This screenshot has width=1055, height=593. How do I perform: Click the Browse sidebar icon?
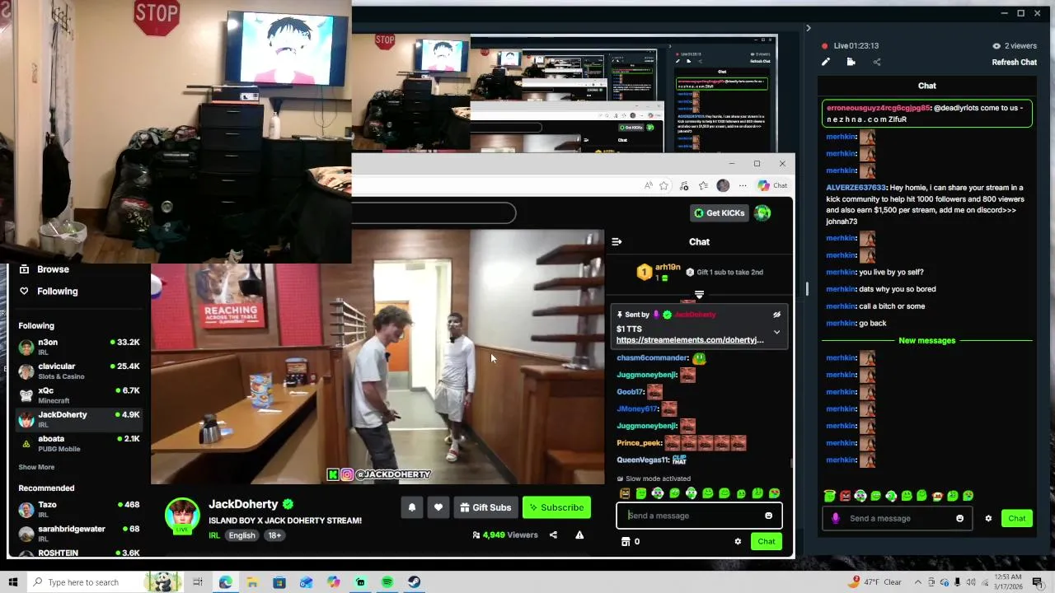pos(24,269)
